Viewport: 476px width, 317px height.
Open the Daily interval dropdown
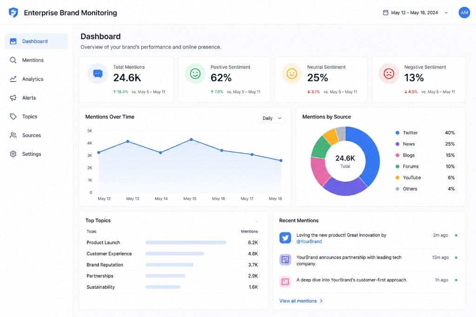271,118
